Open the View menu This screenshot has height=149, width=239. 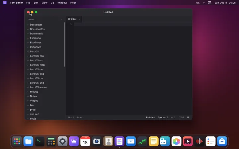[x=44, y=3]
